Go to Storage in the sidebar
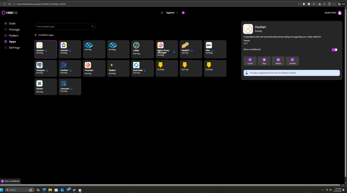This screenshot has height=193, width=347. click(x=14, y=30)
